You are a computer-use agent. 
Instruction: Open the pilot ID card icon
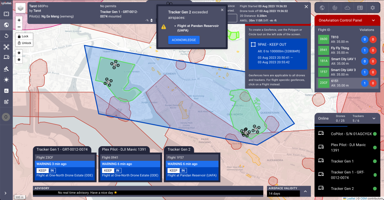360,7
